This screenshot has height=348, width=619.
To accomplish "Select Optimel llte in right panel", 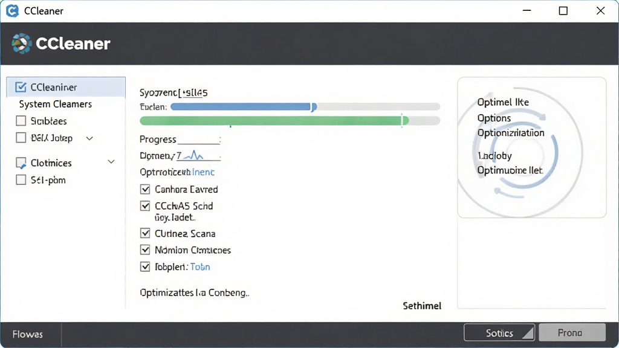I will point(503,102).
